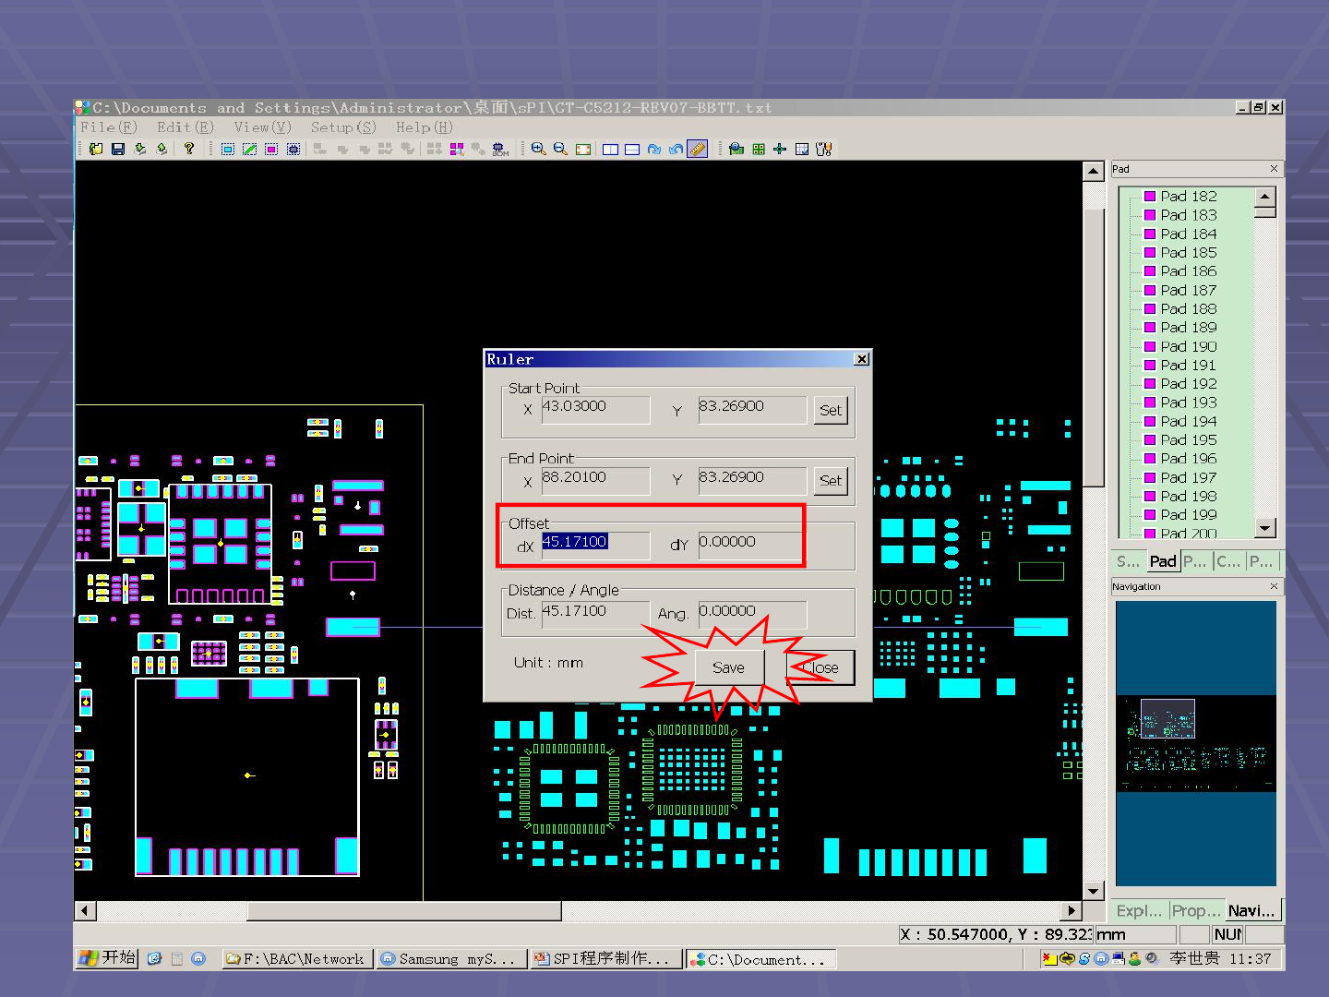Click the Navigation board overview thumbnail
1329x997 pixels.
tap(1196, 743)
